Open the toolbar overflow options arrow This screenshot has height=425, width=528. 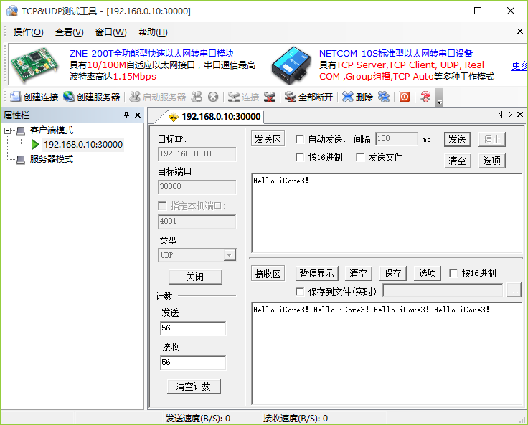tap(440, 98)
